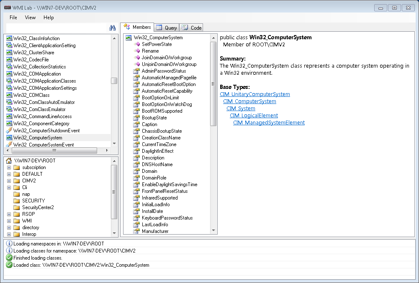Click the SetPowerState method icon
The image size is (419, 283).
pyautogui.click(x=137, y=44)
